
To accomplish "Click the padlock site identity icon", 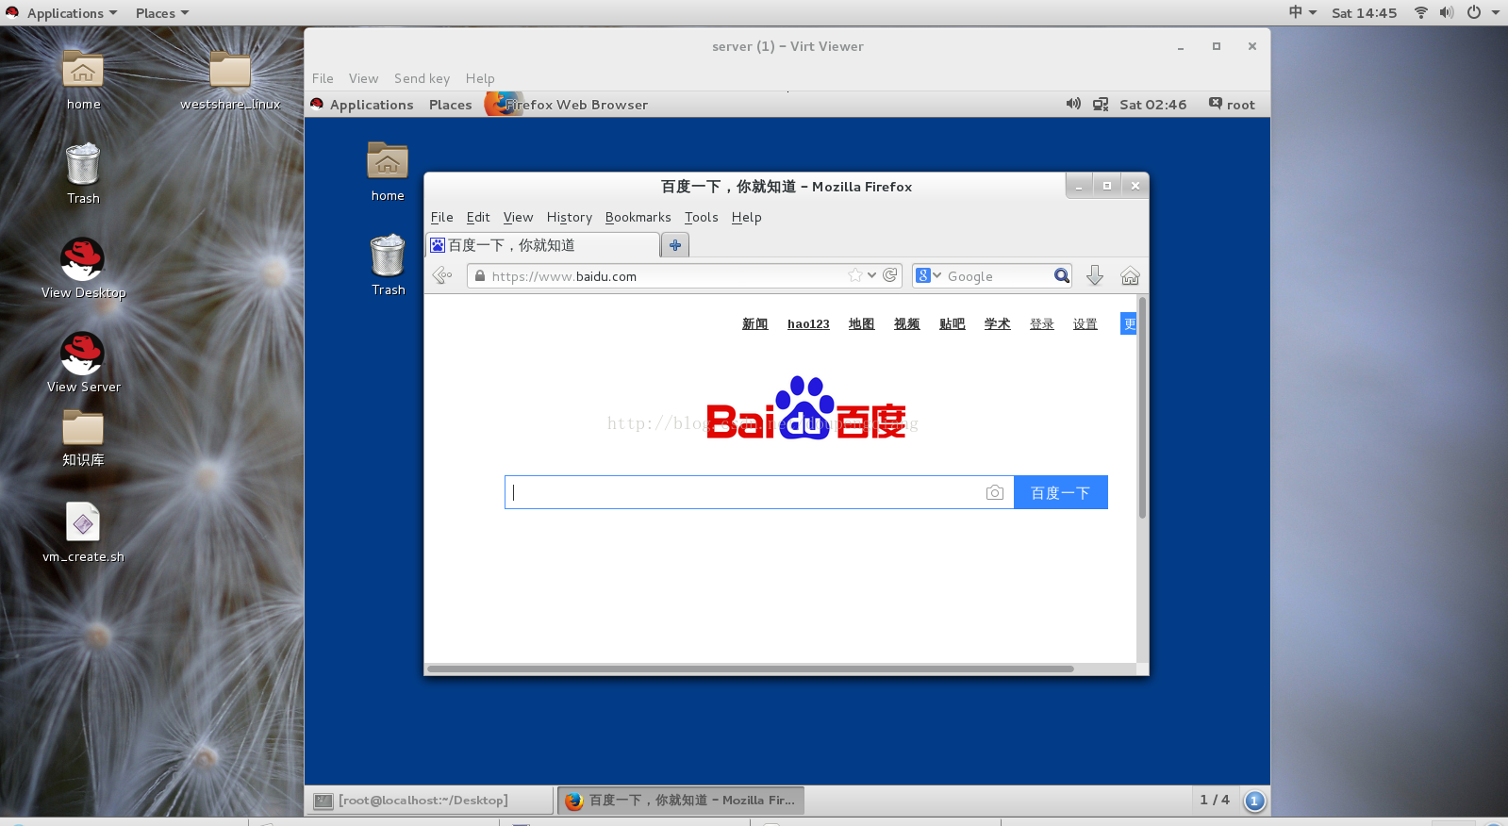I will click(480, 275).
